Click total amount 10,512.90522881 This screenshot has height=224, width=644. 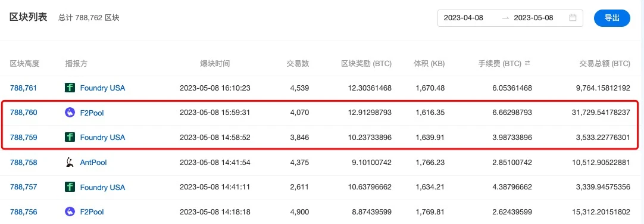coord(601,163)
